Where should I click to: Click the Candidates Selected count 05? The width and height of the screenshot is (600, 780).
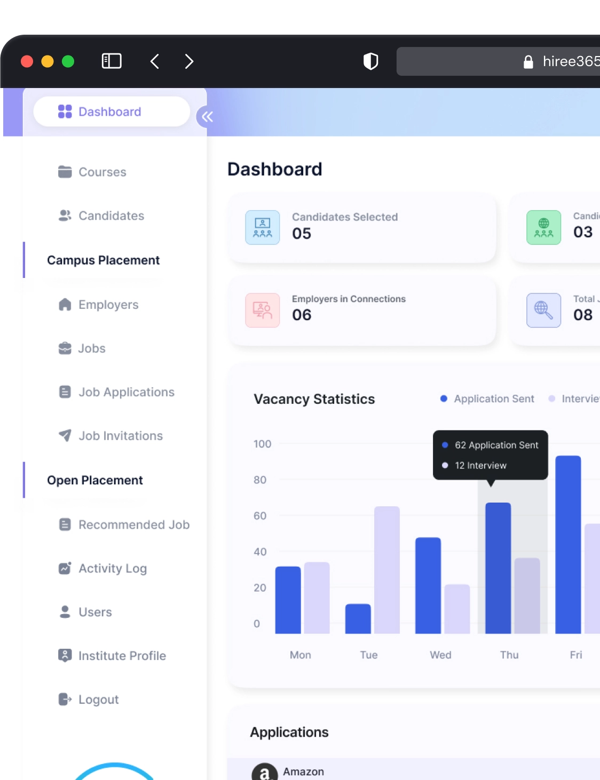302,234
